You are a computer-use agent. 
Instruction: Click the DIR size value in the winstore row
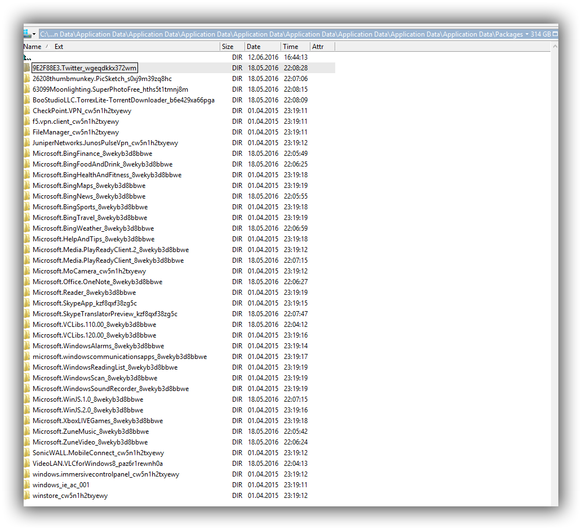coord(237,496)
